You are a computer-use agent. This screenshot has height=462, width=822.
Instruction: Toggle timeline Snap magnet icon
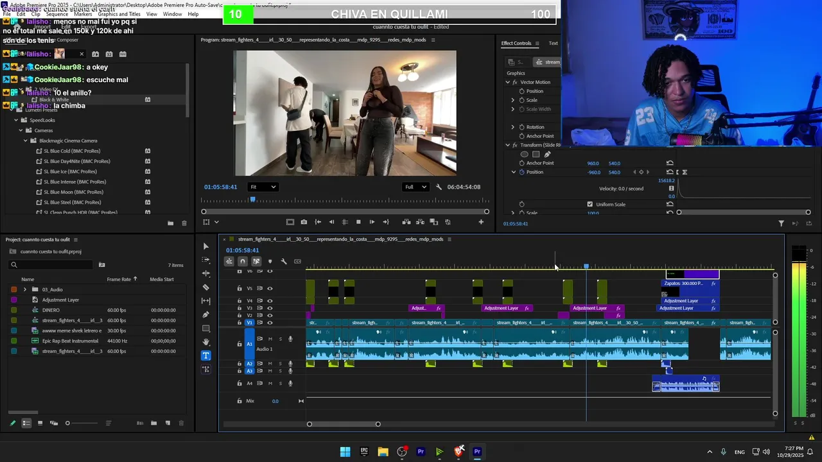(x=242, y=261)
